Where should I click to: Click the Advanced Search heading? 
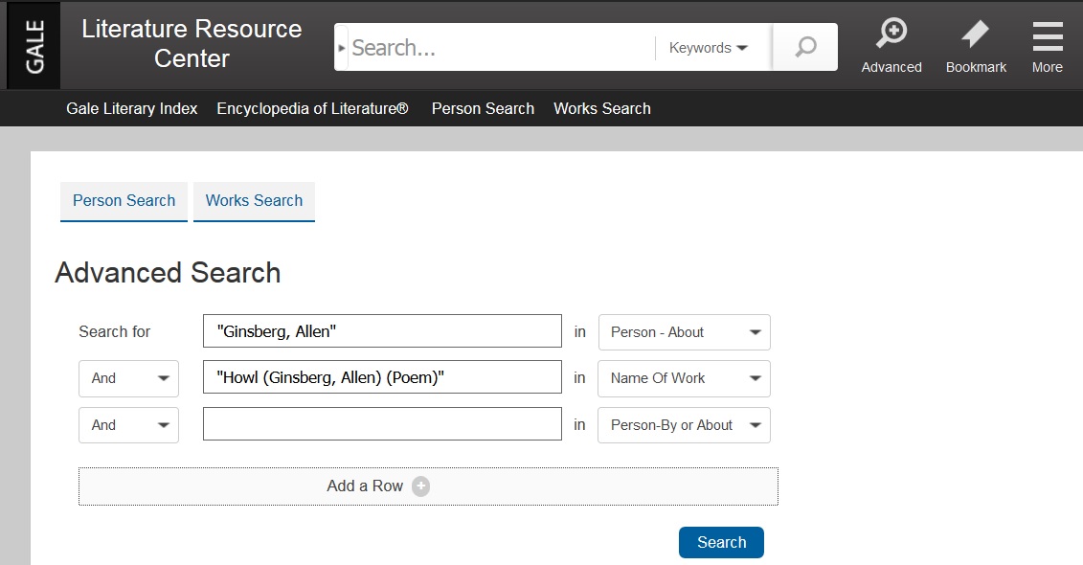[x=168, y=273]
